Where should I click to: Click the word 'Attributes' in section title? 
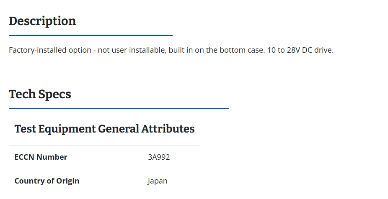[x=168, y=129]
